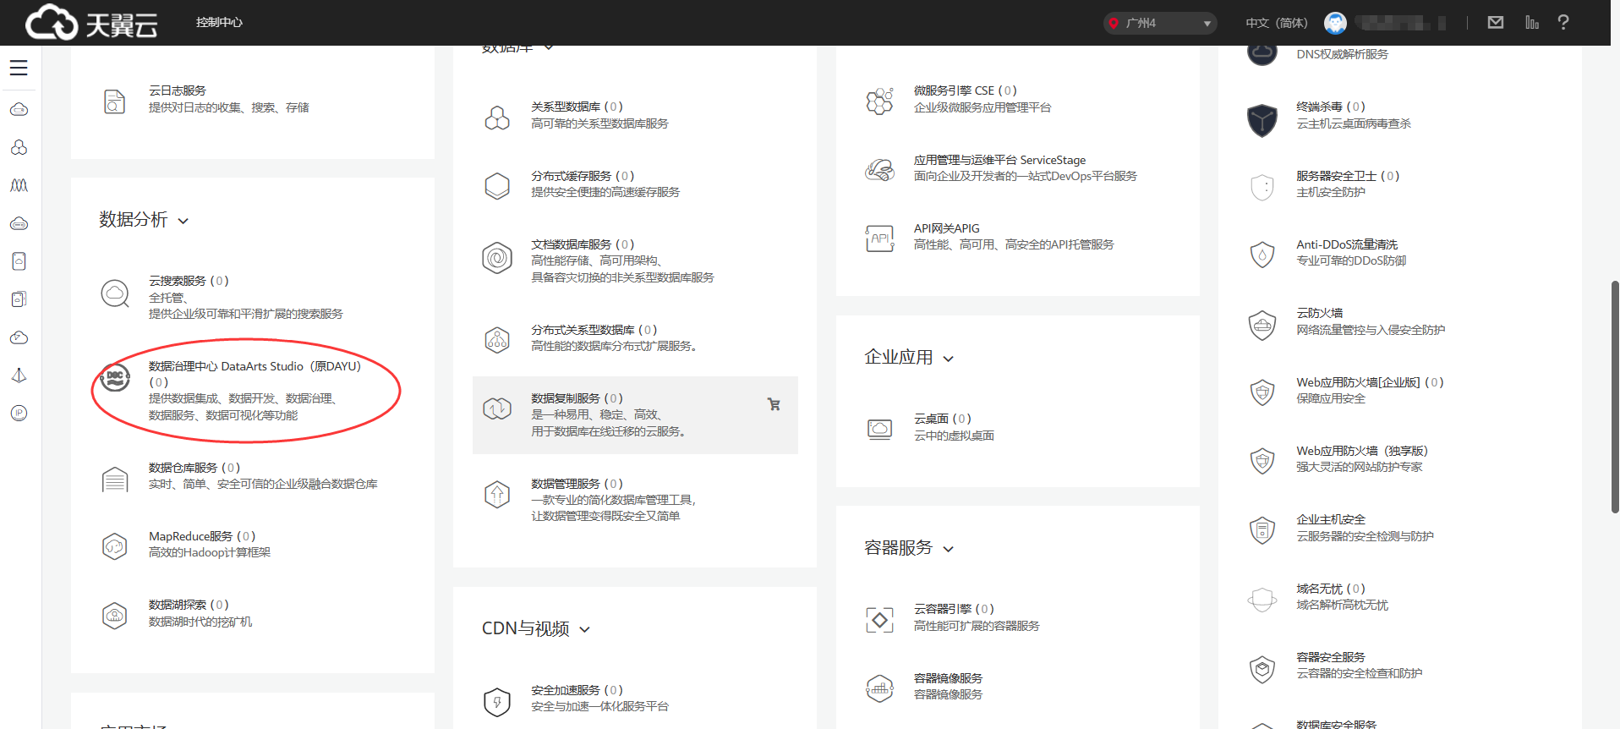The image size is (1620, 729).
Task: Click the help question mark icon
Action: point(1563,23)
